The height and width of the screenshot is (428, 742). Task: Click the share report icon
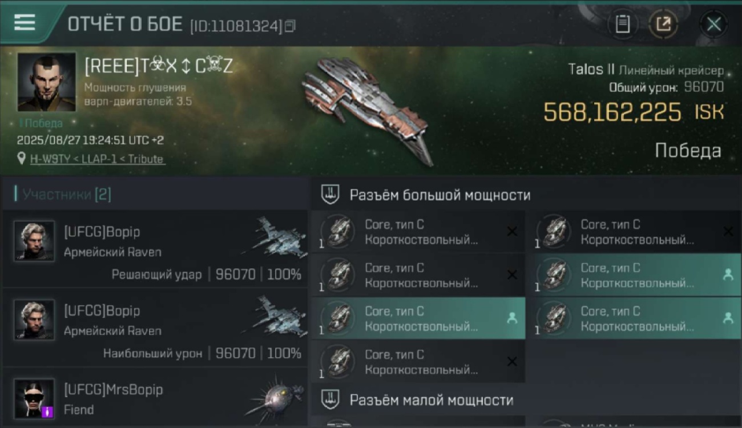[663, 24]
